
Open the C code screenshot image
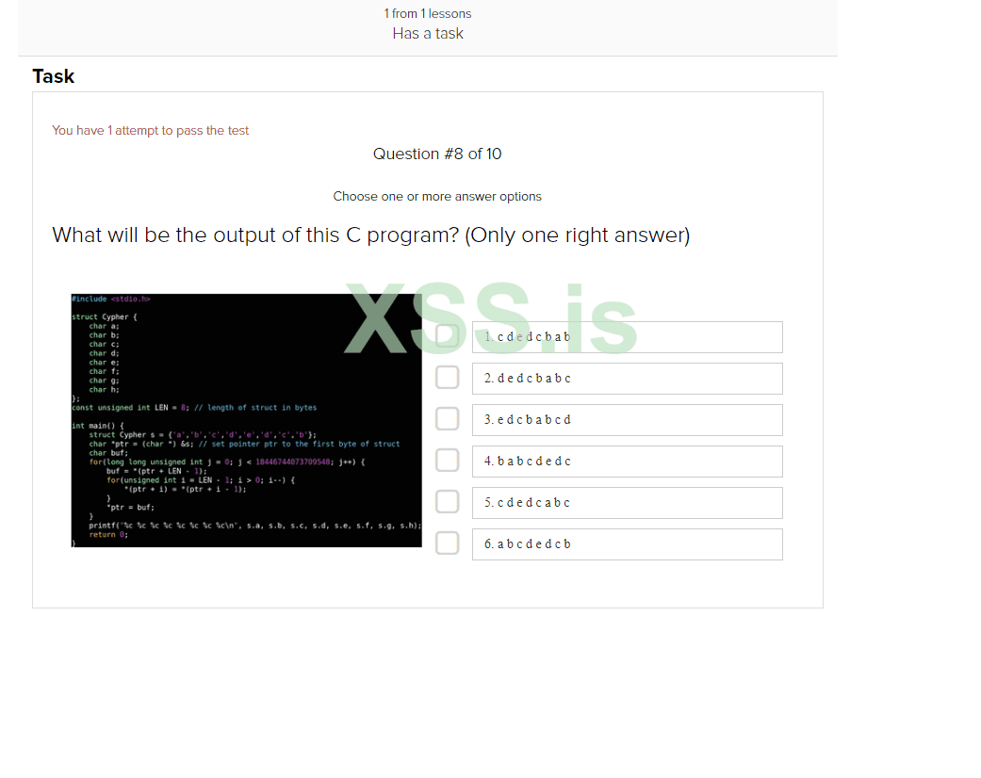247,419
